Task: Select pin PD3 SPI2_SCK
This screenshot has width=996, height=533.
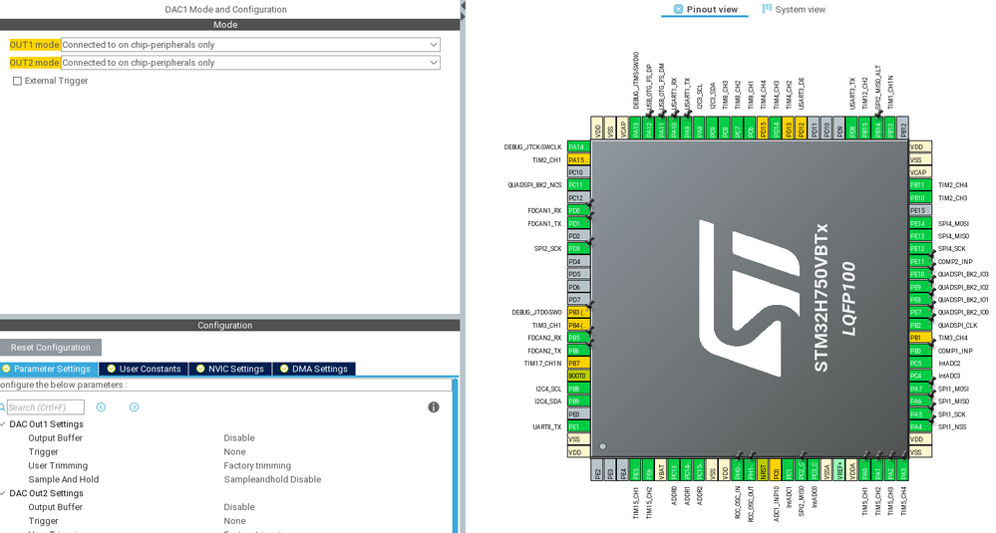Action: click(x=578, y=249)
